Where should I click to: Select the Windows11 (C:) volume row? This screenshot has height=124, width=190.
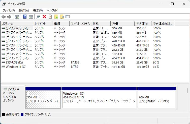pos(88,67)
